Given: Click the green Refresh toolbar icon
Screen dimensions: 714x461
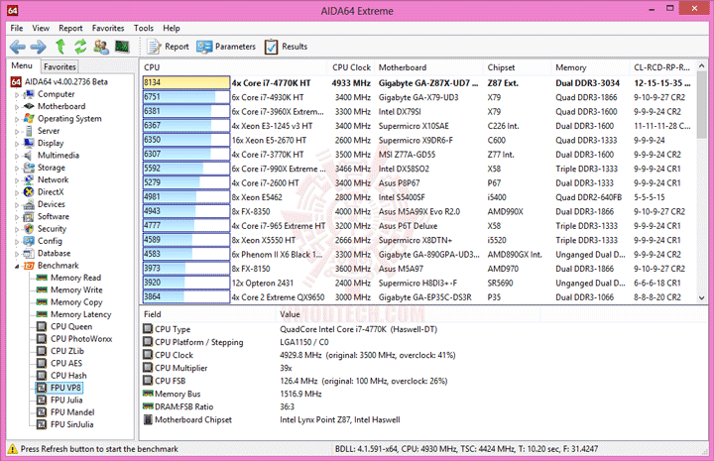Looking at the screenshot, I should (80, 47).
